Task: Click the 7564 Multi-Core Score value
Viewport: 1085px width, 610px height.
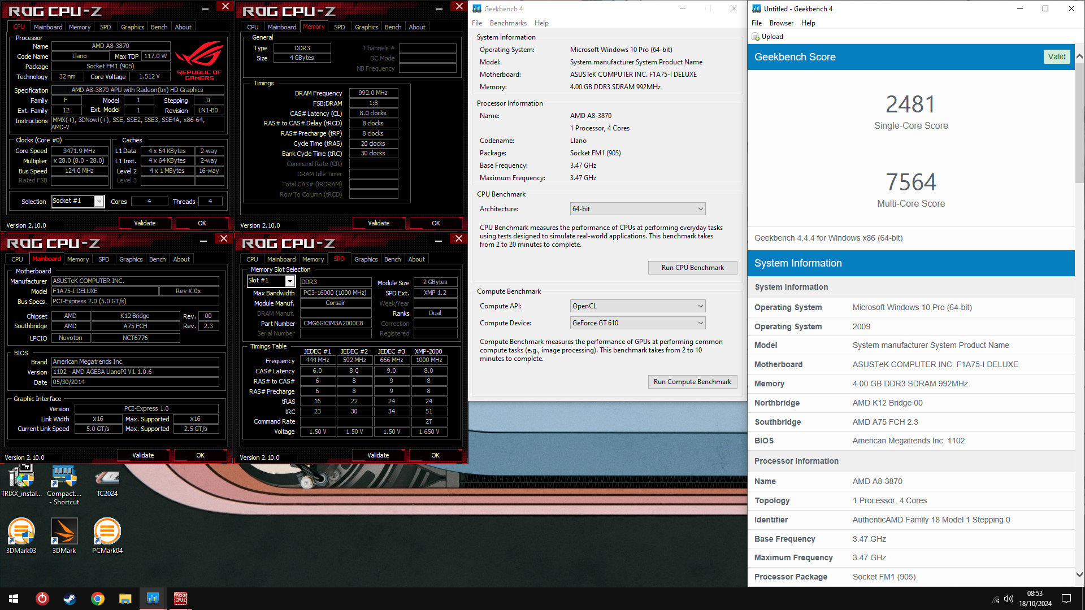Action: pos(911,182)
